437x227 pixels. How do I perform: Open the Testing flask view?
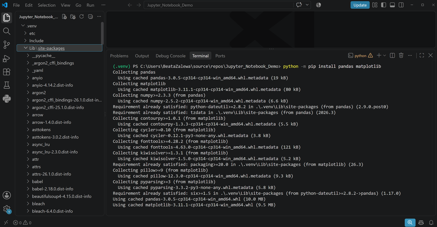pos(7,85)
